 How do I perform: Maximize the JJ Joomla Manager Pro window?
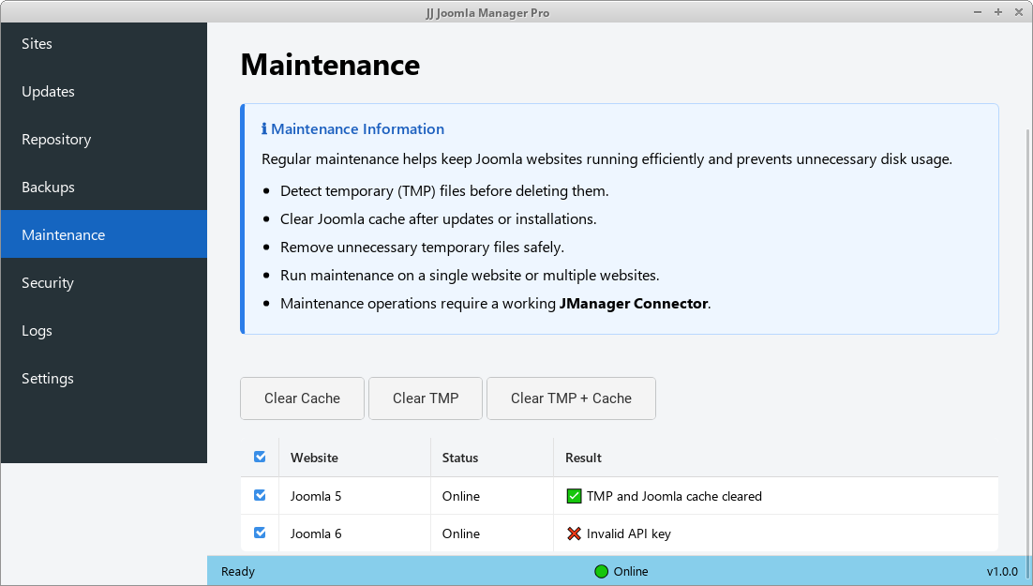(998, 12)
